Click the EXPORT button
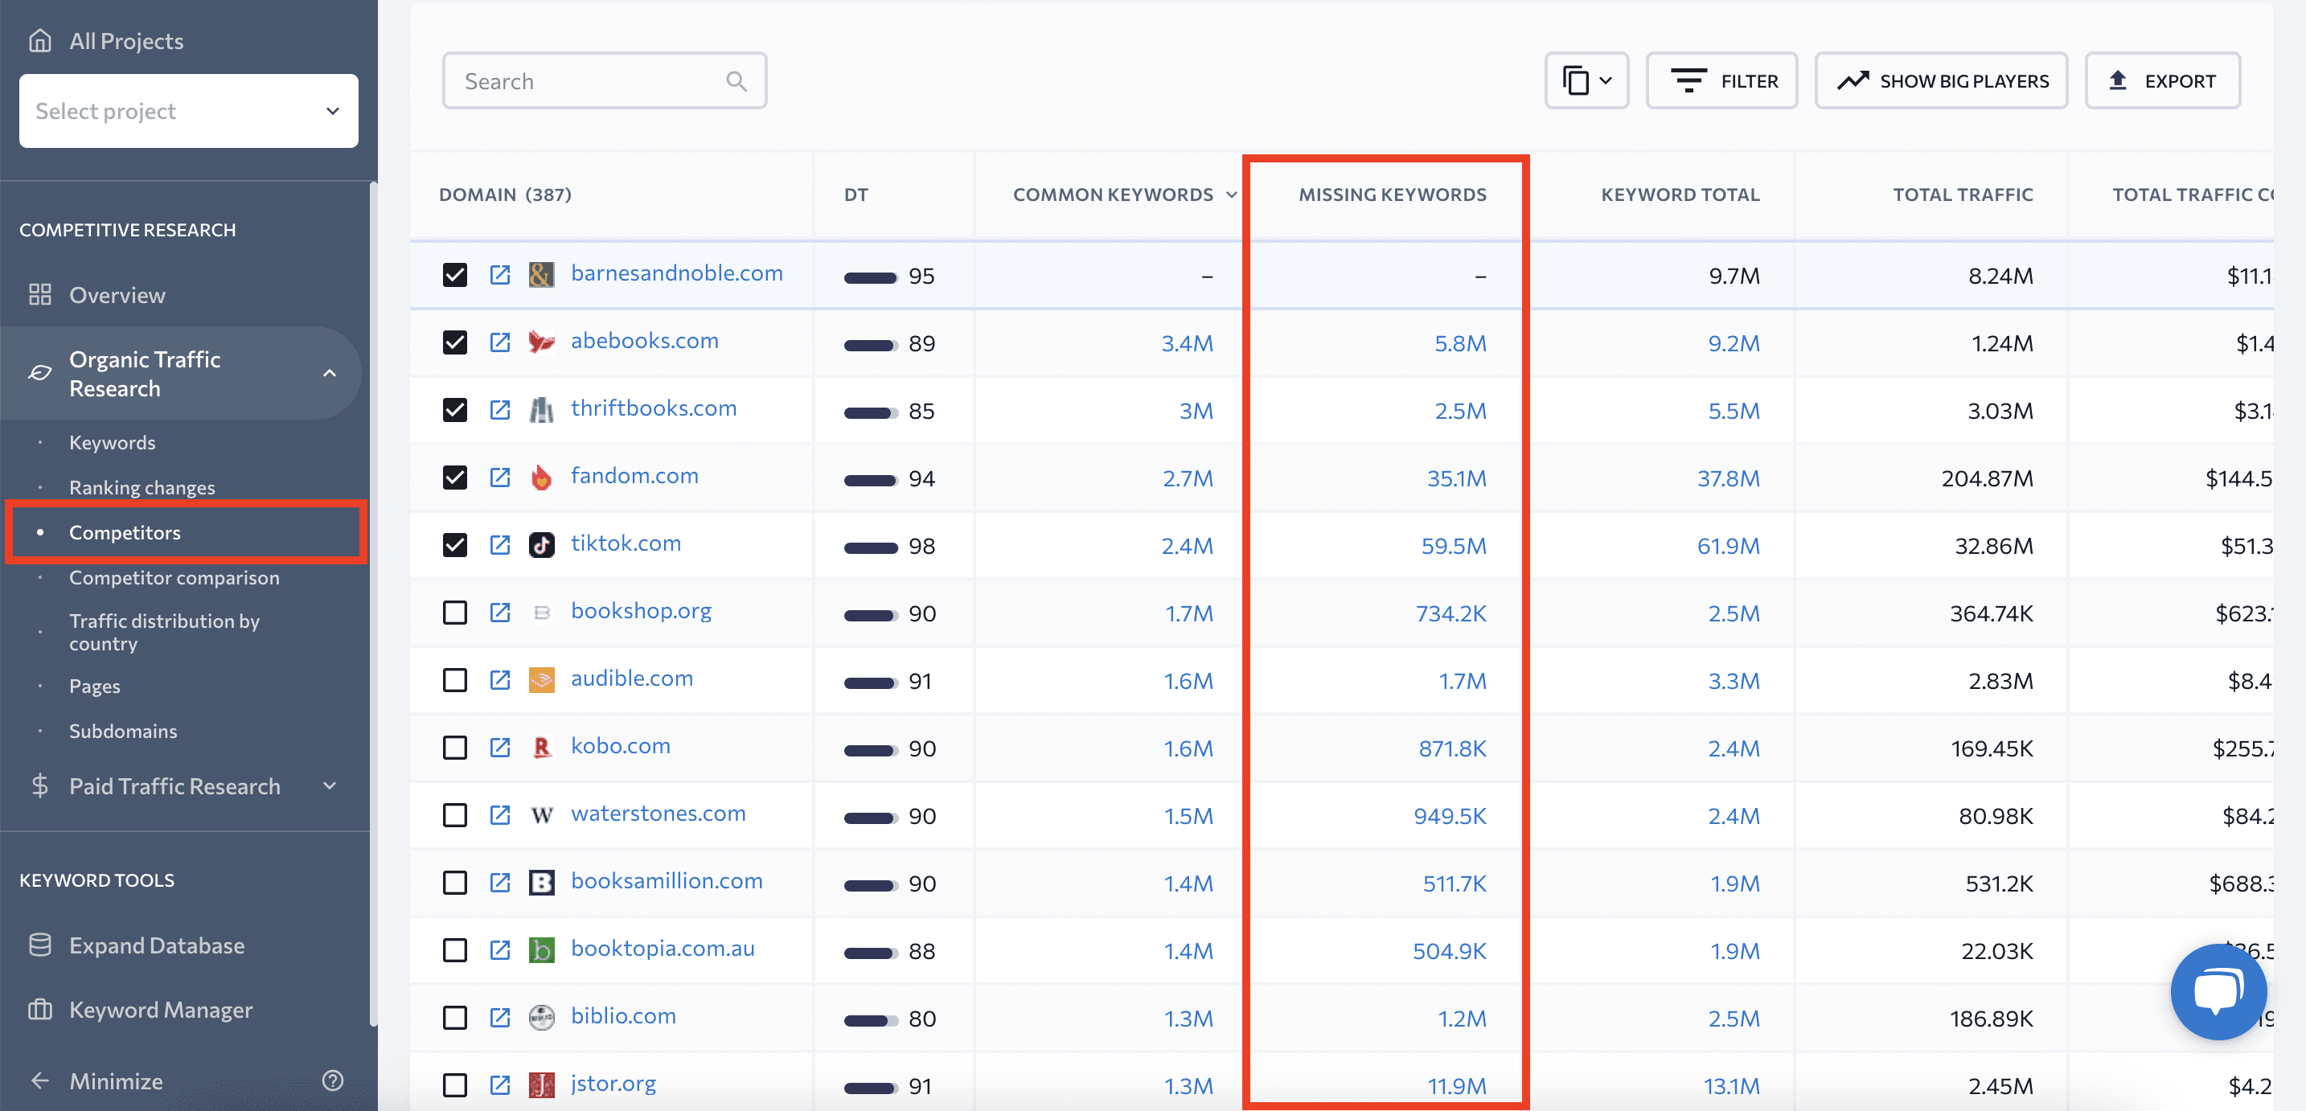Image resolution: width=2306 pixels, height=1111 pixels. [2162, 80]
